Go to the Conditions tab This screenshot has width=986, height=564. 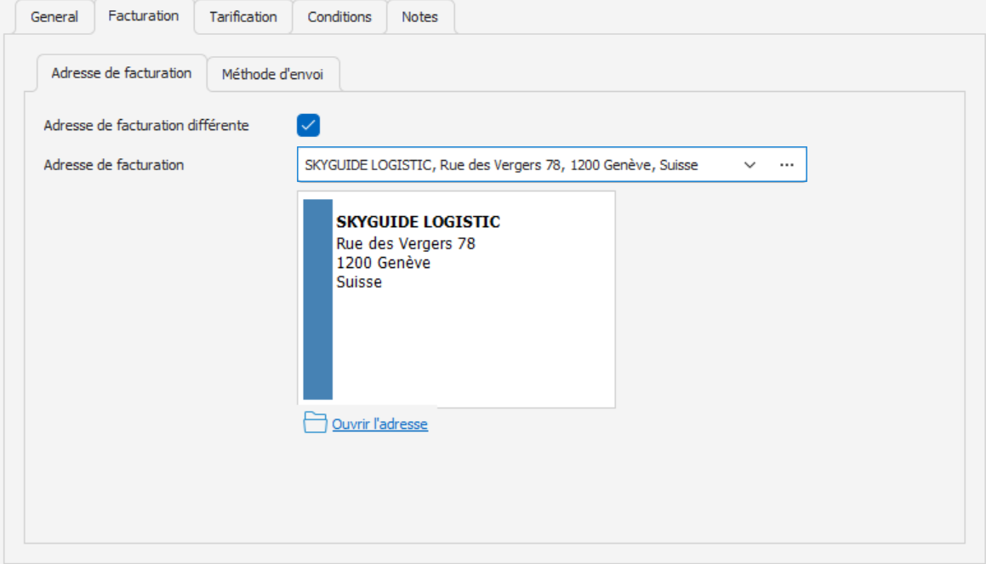point(339,17)
